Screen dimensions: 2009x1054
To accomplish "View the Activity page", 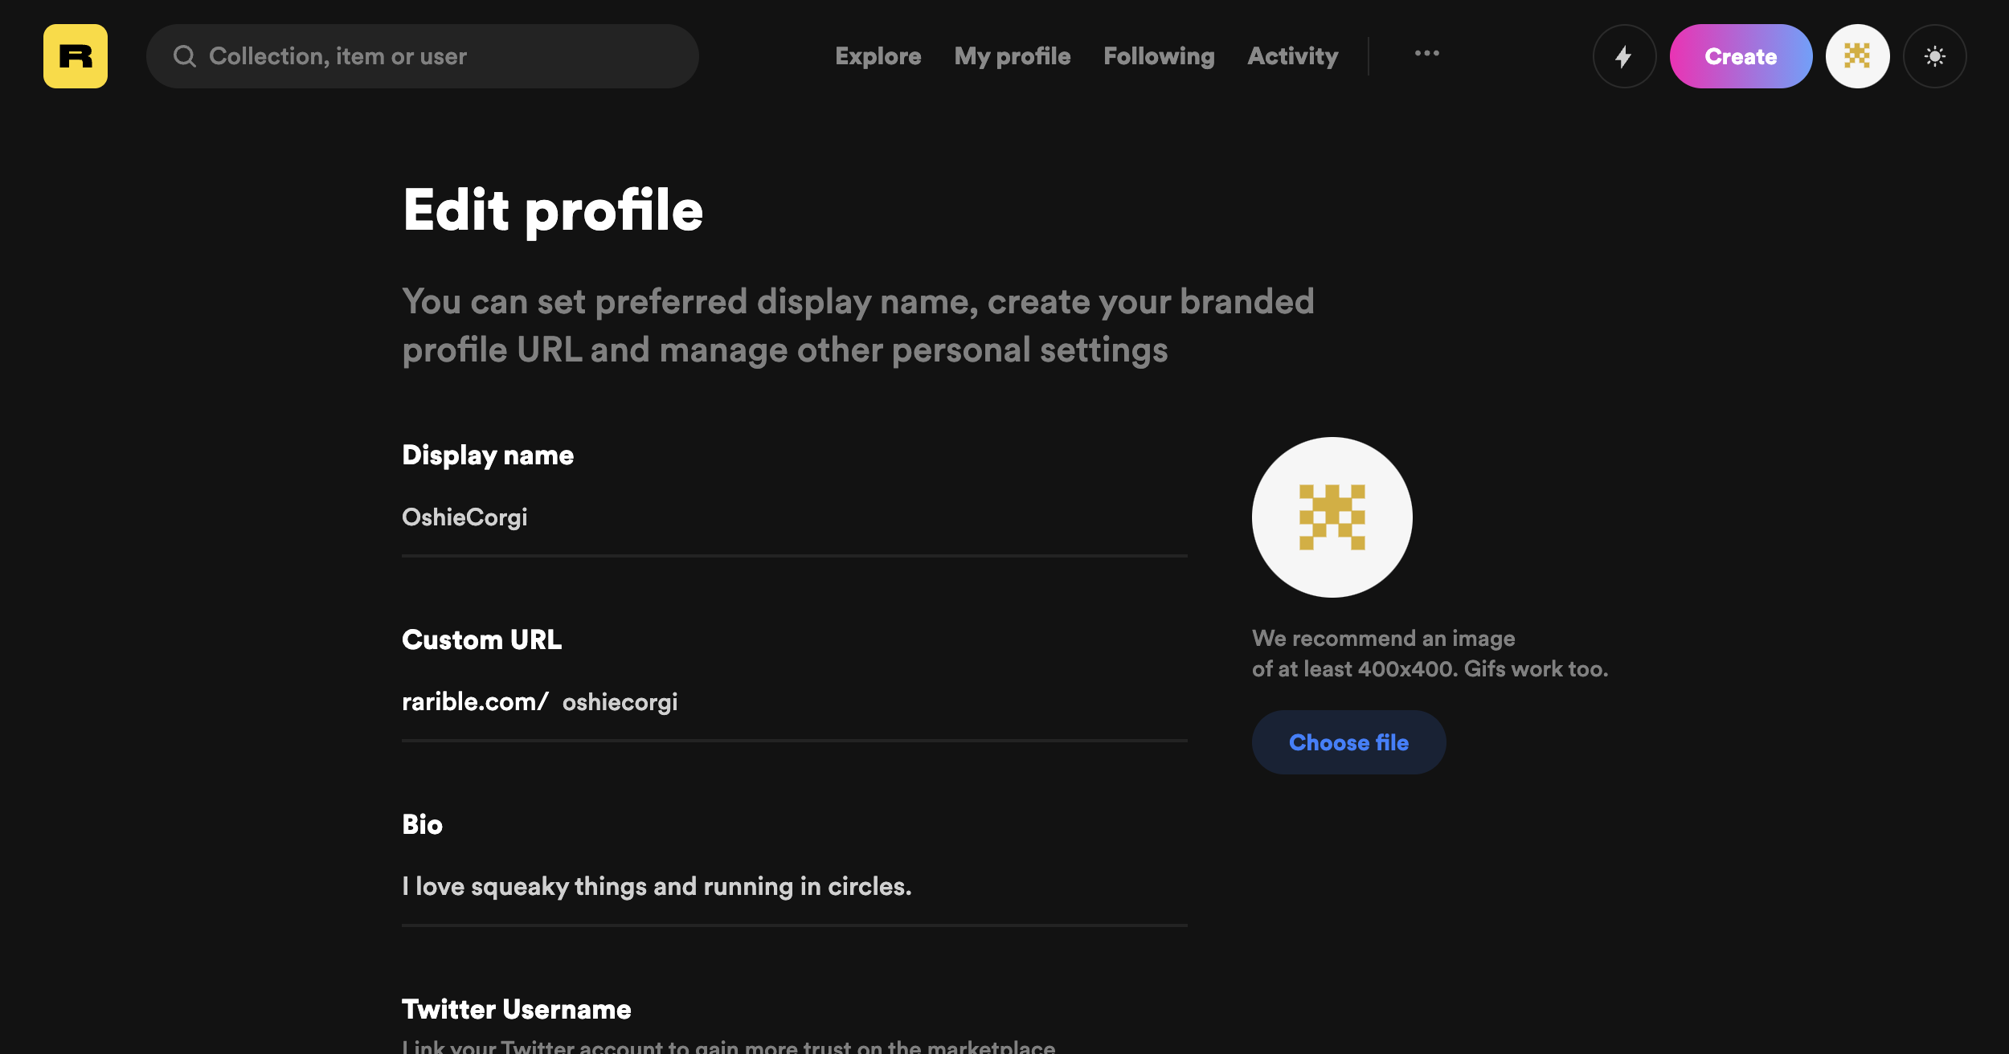I will tap(1292, 56).
